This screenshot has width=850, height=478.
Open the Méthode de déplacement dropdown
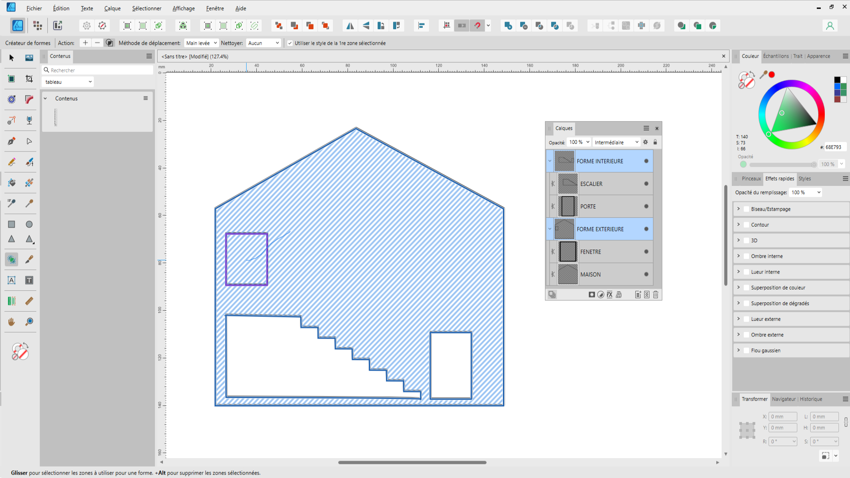[x=201, y=43]
